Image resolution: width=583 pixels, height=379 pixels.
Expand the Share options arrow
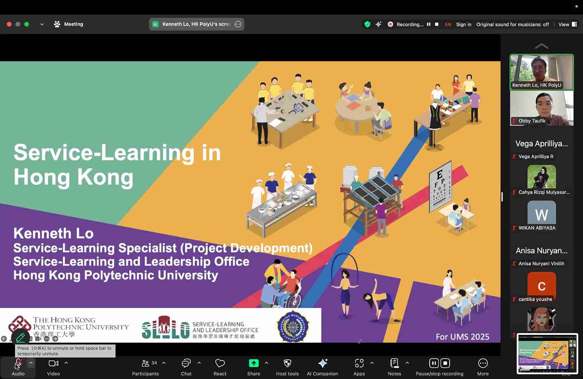coord(266,363)
